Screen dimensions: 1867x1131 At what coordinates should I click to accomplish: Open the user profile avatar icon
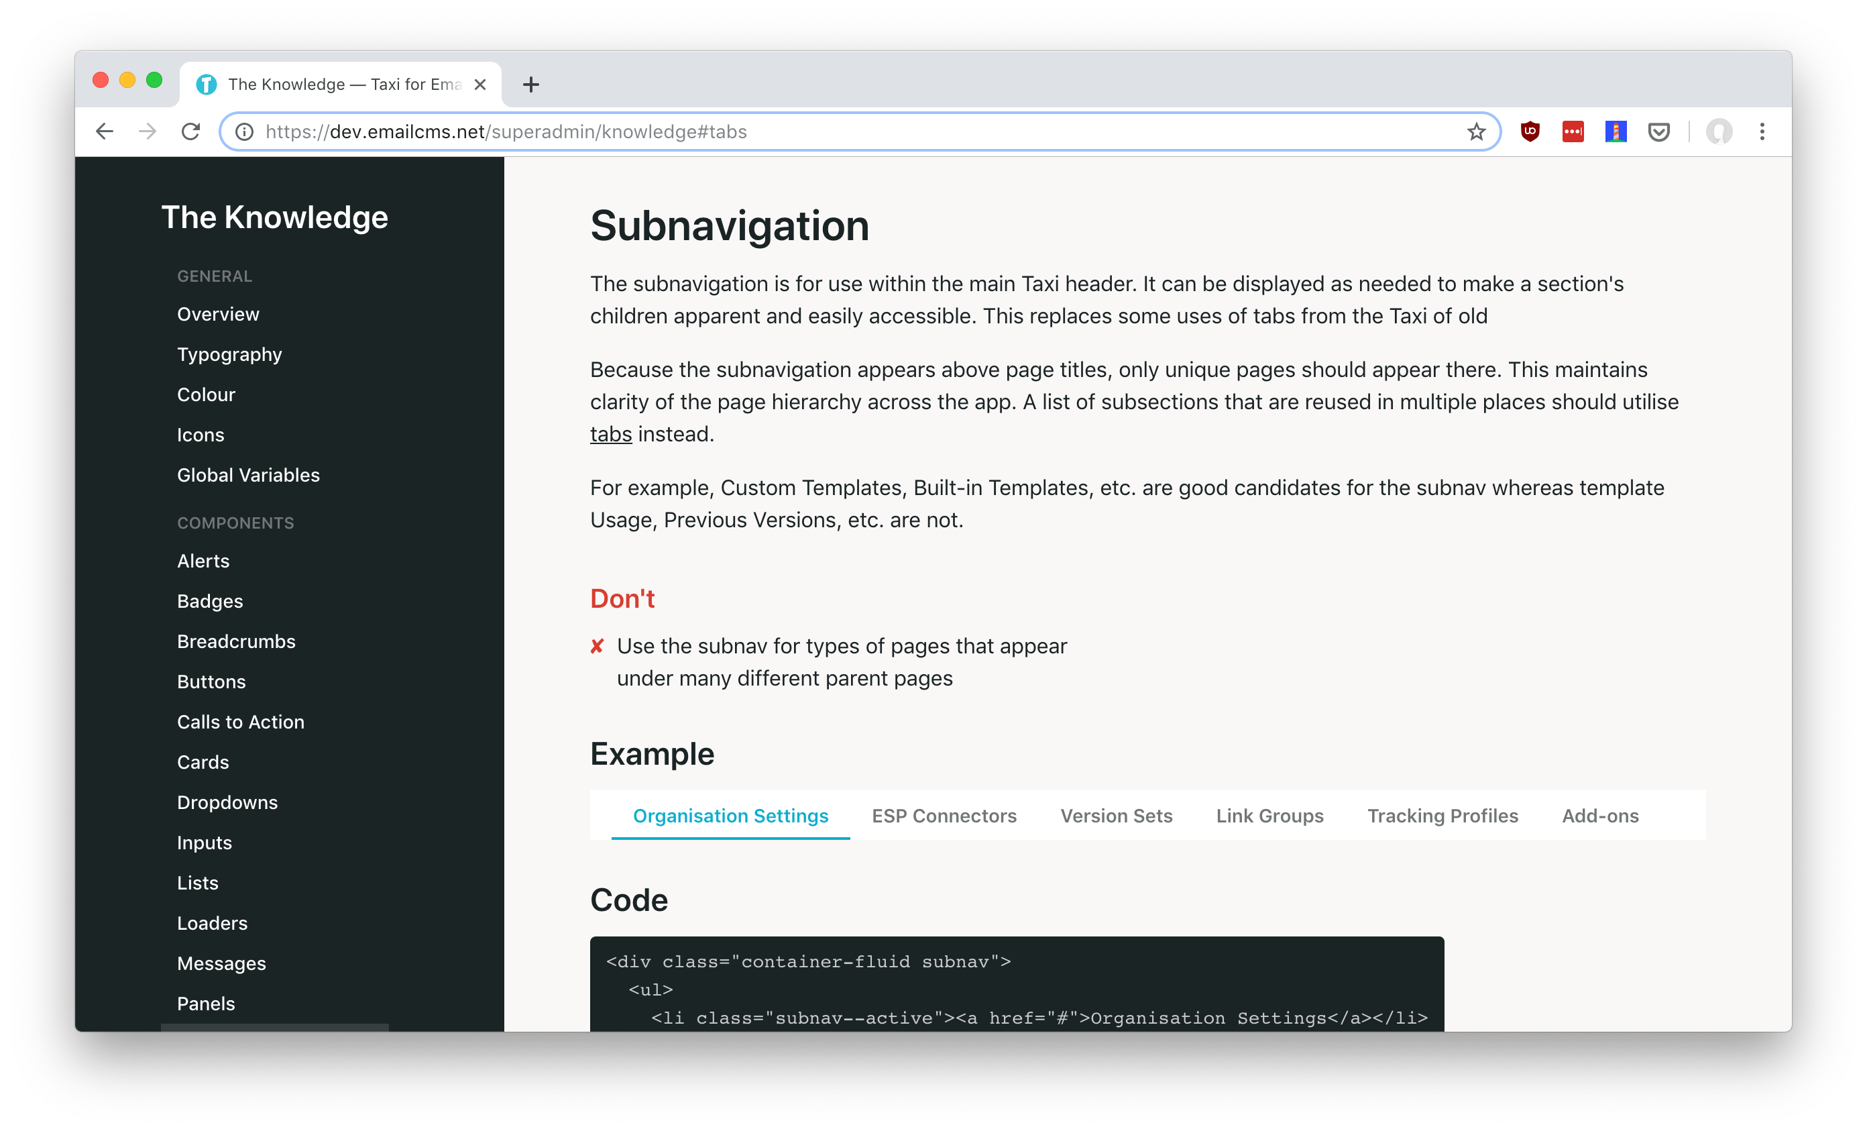(x=1719, y=132)
